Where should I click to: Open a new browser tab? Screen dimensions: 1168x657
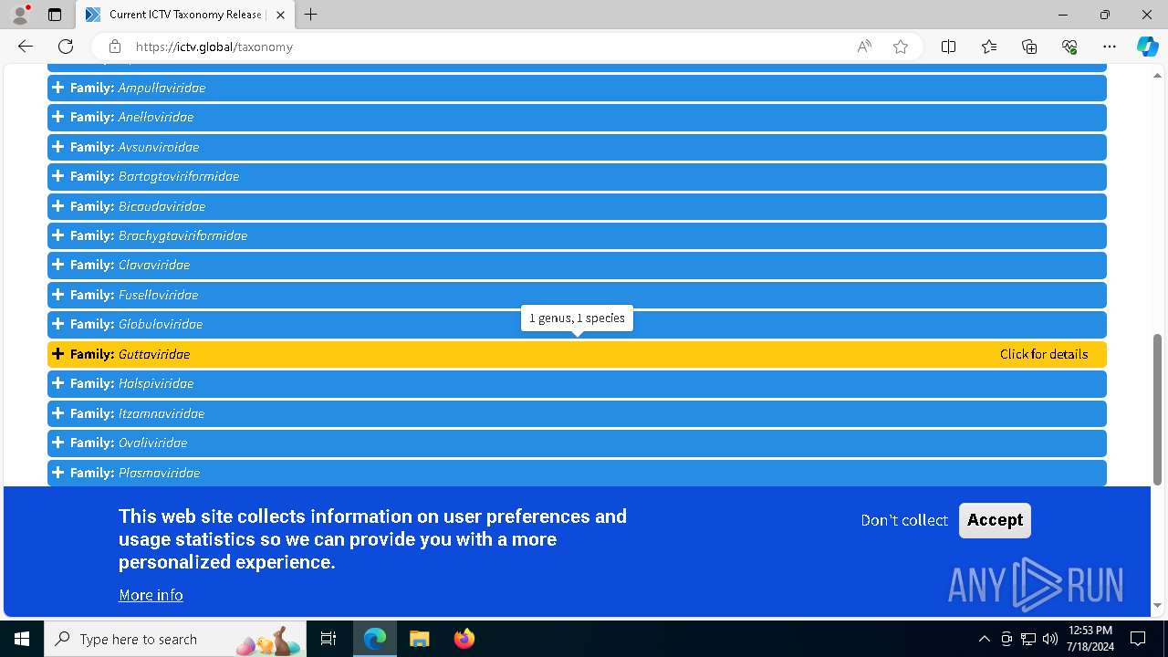310,15
